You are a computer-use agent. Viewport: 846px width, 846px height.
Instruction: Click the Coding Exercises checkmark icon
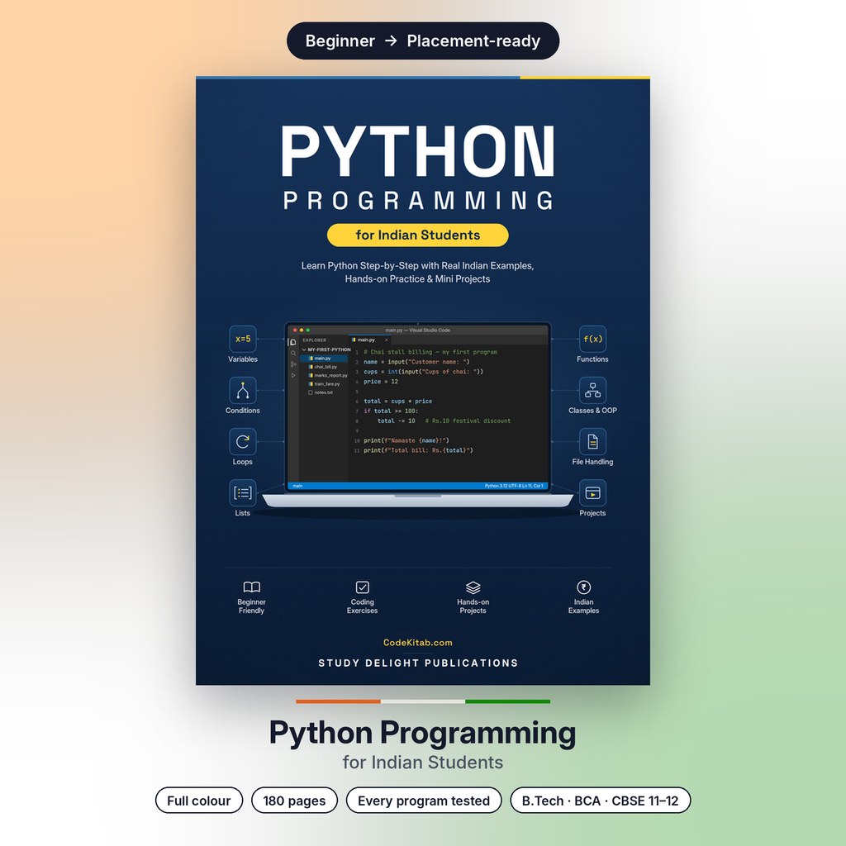pyautogui.click(x=363, y=587)
